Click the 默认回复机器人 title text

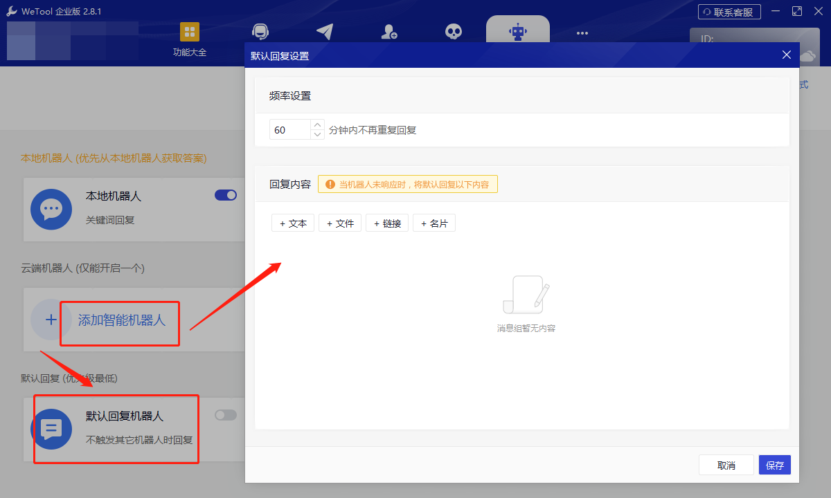coord(125,416)
